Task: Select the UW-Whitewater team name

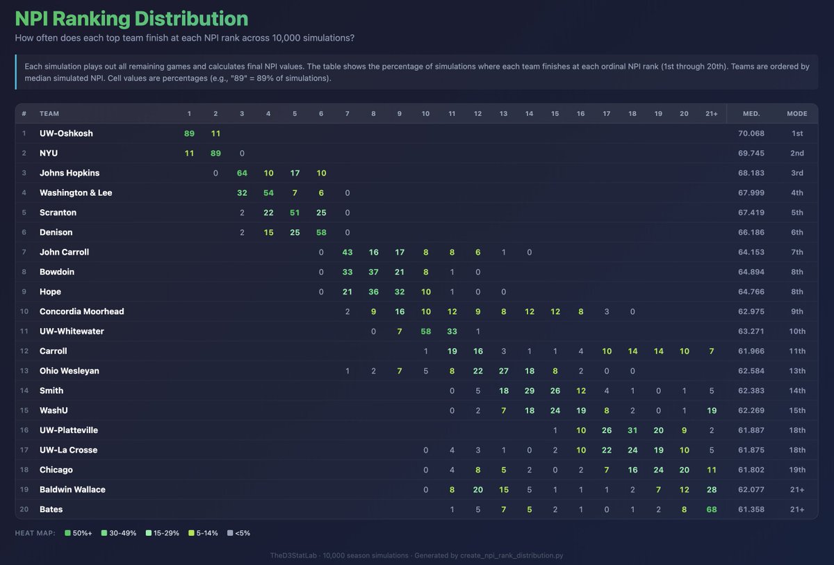Action: 72,331
